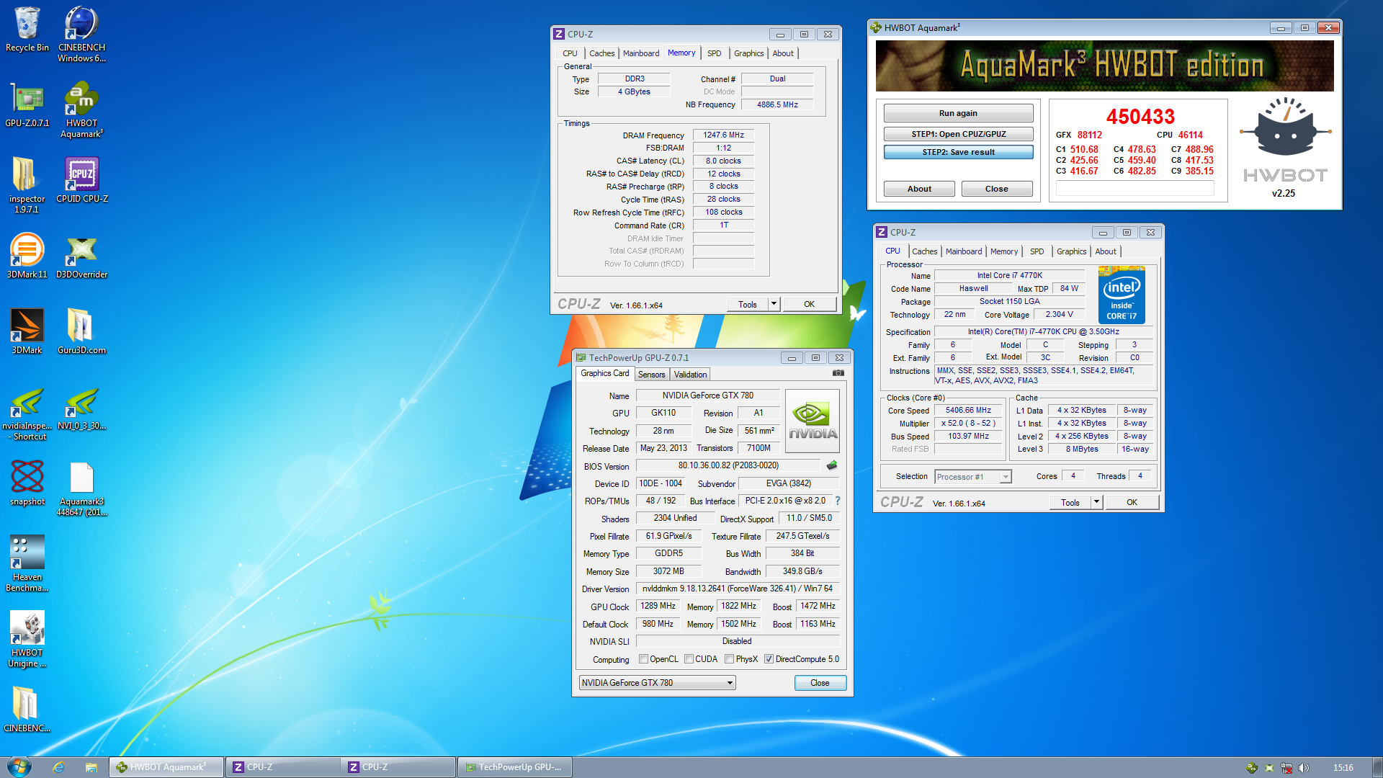
Task: Click STEP1: Open CPUZ/GPUZ button
Action: [958, 134]
